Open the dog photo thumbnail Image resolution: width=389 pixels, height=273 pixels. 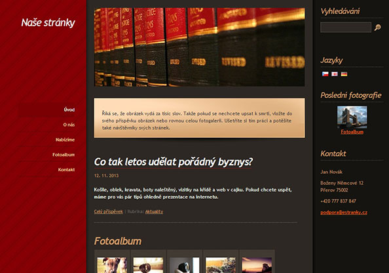pyautogui.click(x=112, y=265)
